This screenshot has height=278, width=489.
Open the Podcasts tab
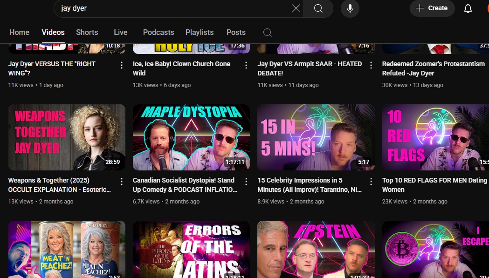point(158,33)
